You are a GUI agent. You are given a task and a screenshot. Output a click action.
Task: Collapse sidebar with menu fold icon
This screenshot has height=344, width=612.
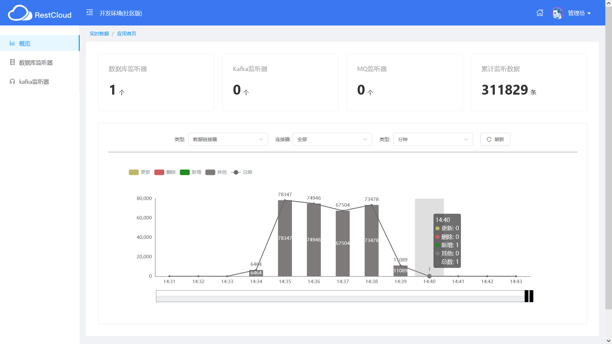click(x=90, y=13)
